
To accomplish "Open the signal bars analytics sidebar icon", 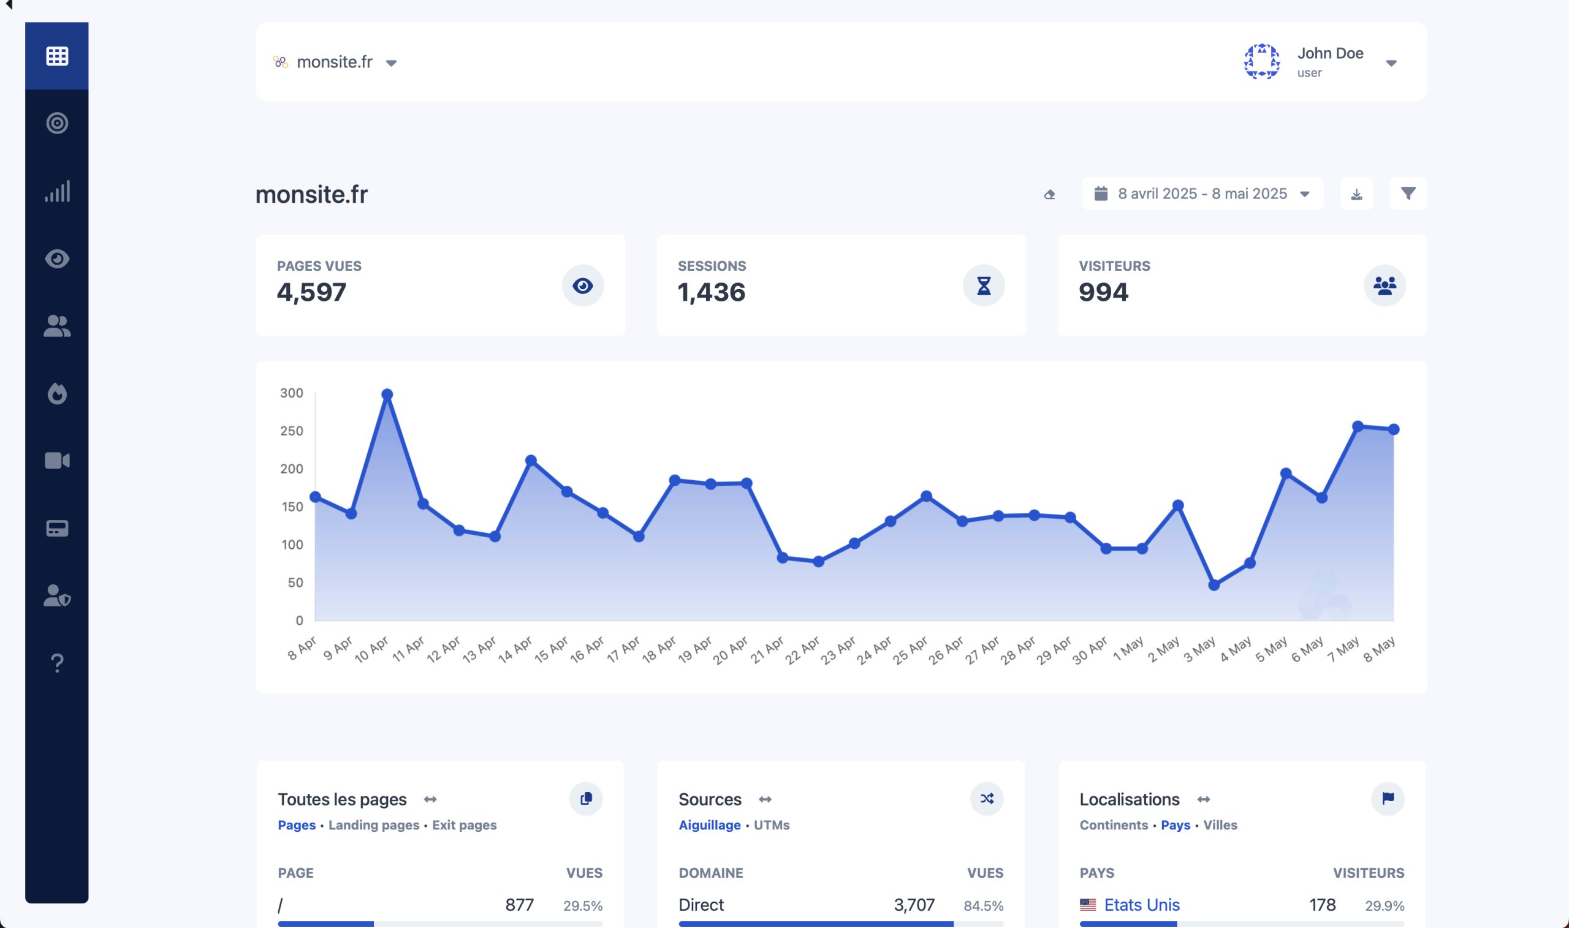I will tap(57, 191).
